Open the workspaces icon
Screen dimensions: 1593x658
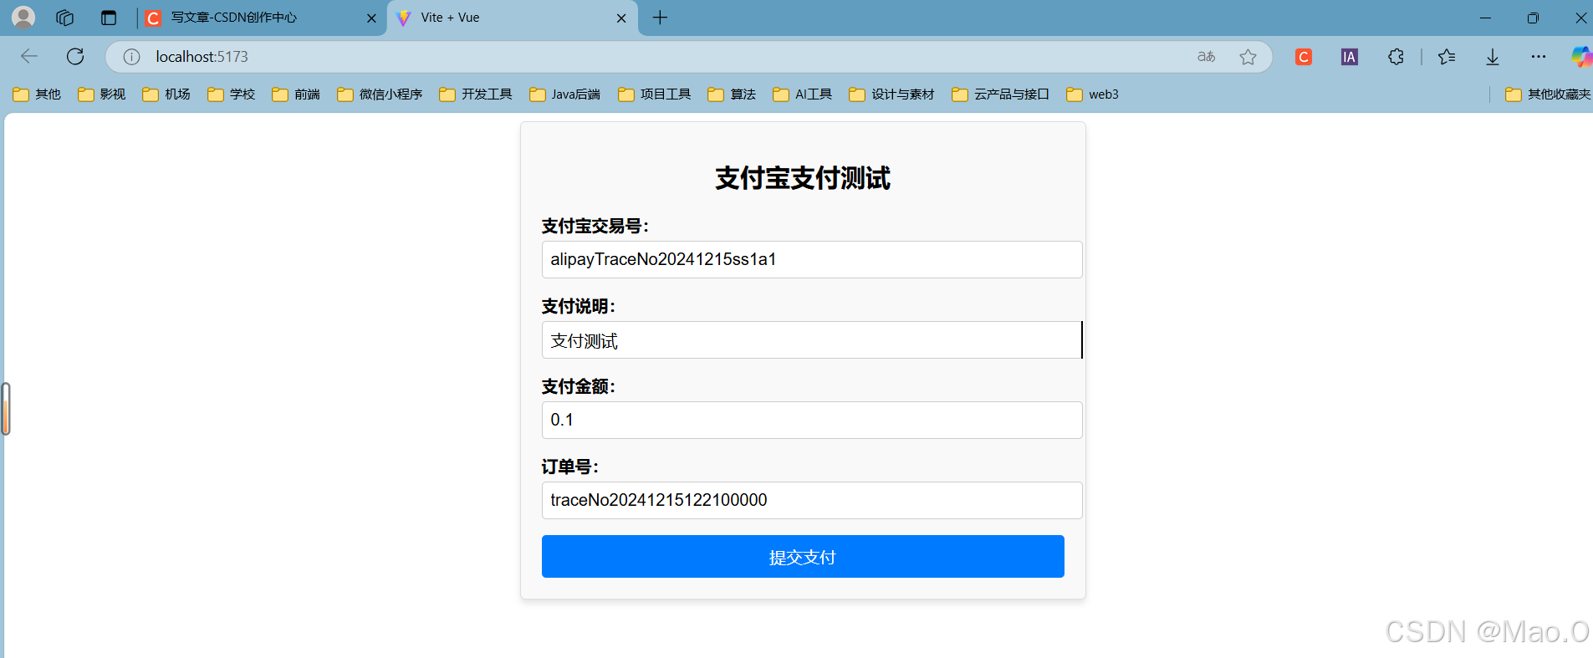click(x=65, y=18)
